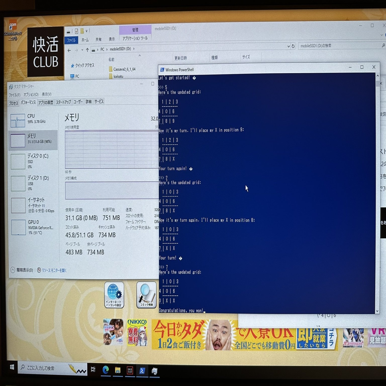Expand the Explorer ribbon chevron
386x386 pixels.
pyautogui.click(x=382, y=35)
